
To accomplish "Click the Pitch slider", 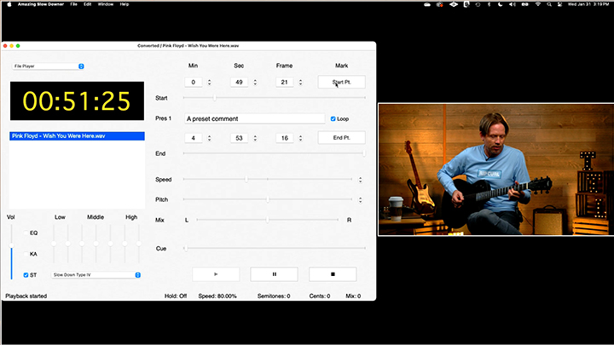I will point(268,199).
